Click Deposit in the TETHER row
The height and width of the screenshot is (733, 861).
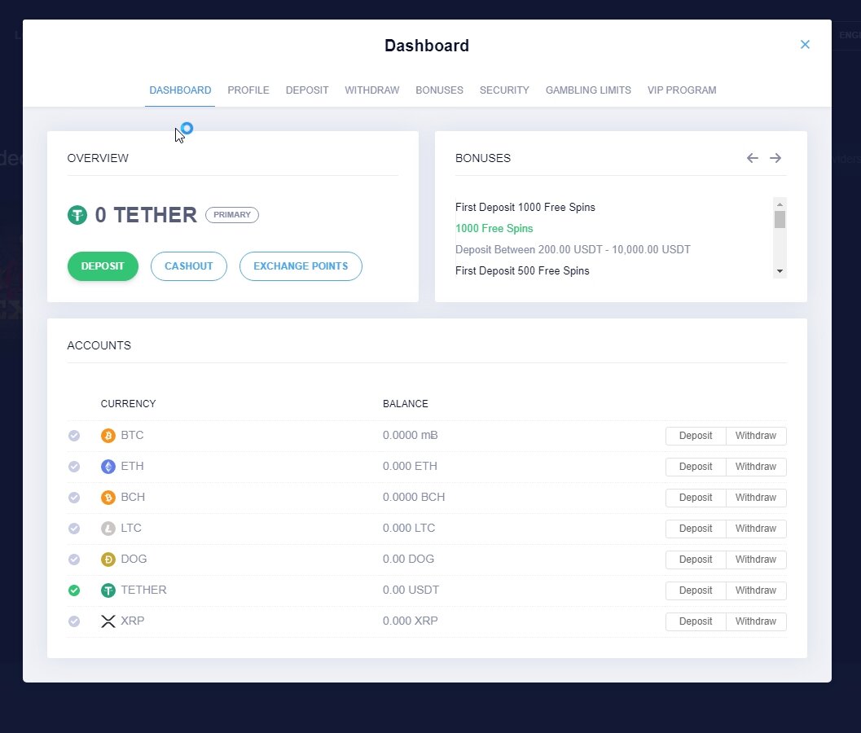click(696, 590)
